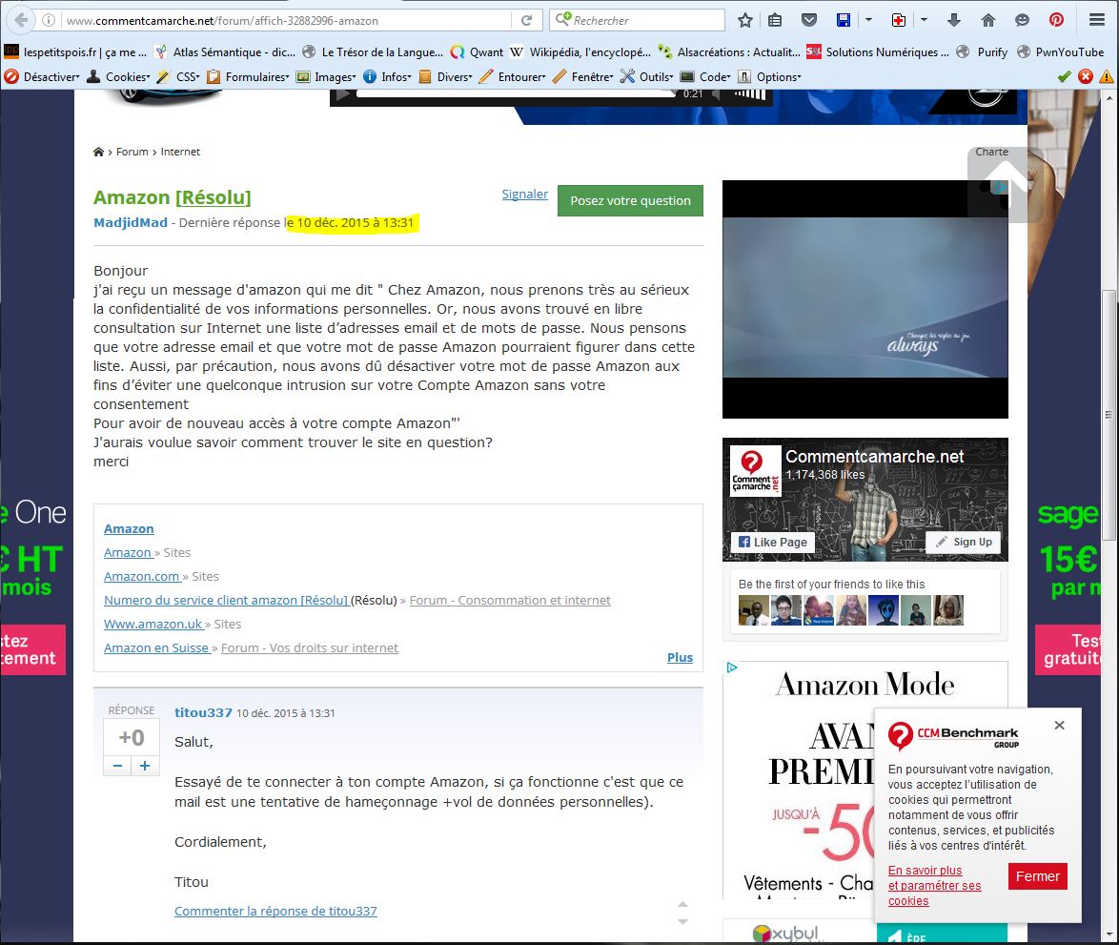
Task: Click the home icon in breadcrumb
Action: tap(98, 153)
